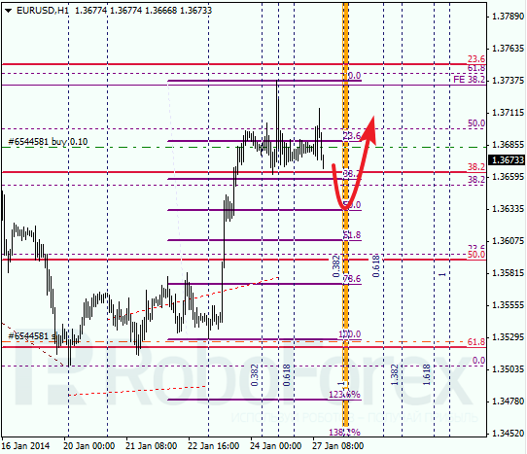Select the red dotted trendline near 21 Jan
This screenshot has width=527, height=454.
(x=193, y=297)
